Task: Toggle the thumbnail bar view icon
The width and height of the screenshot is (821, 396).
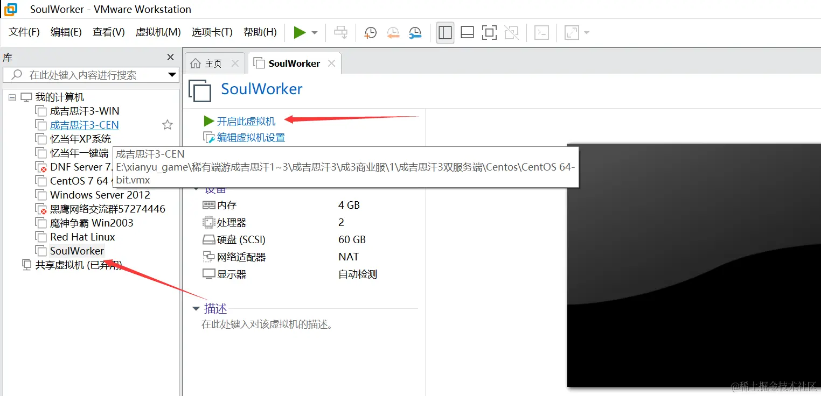Action: [x=467, y=32]
